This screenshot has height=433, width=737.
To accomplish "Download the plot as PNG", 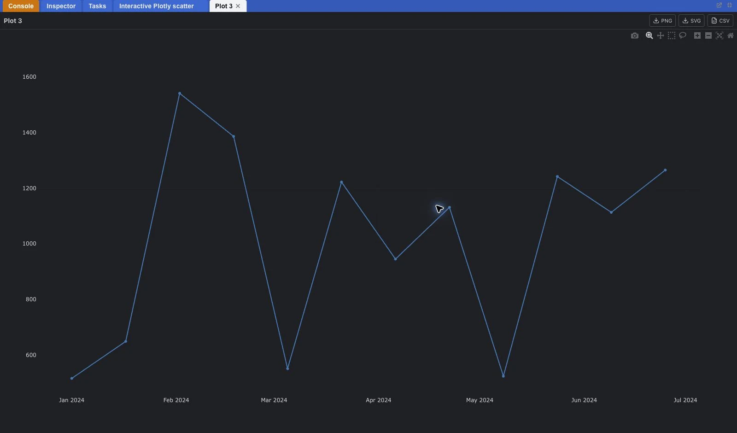I will [x=662, y=21].
